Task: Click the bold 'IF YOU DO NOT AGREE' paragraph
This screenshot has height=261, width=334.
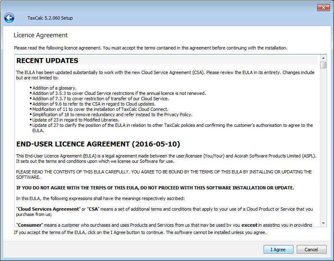Action: [155, 188]
